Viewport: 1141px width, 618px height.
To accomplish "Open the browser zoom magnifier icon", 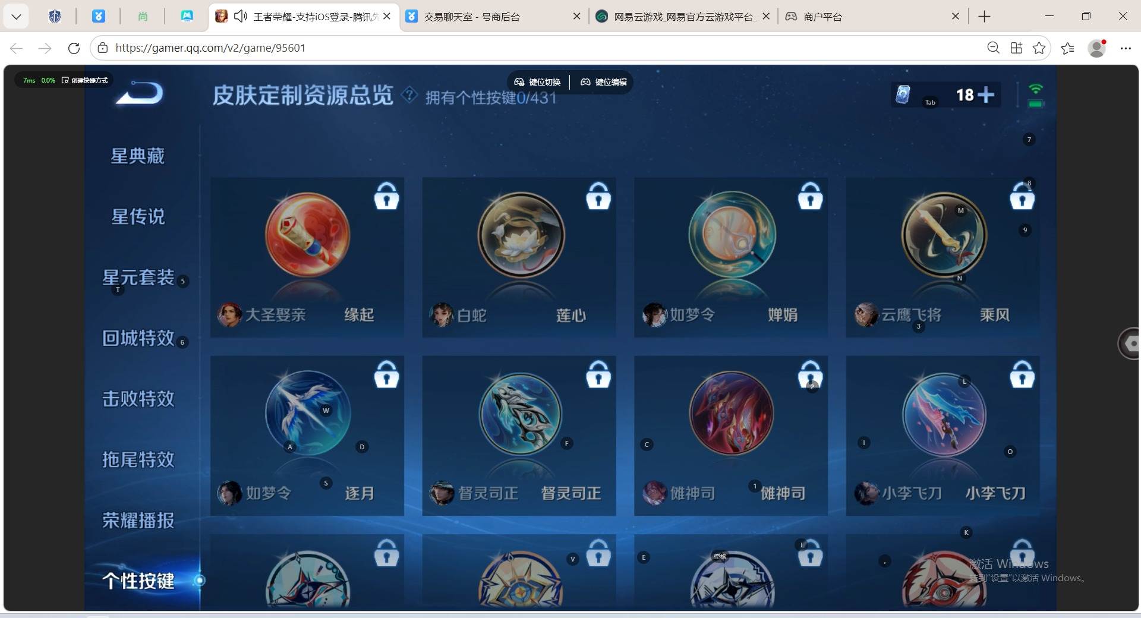I will click(993, 48).
